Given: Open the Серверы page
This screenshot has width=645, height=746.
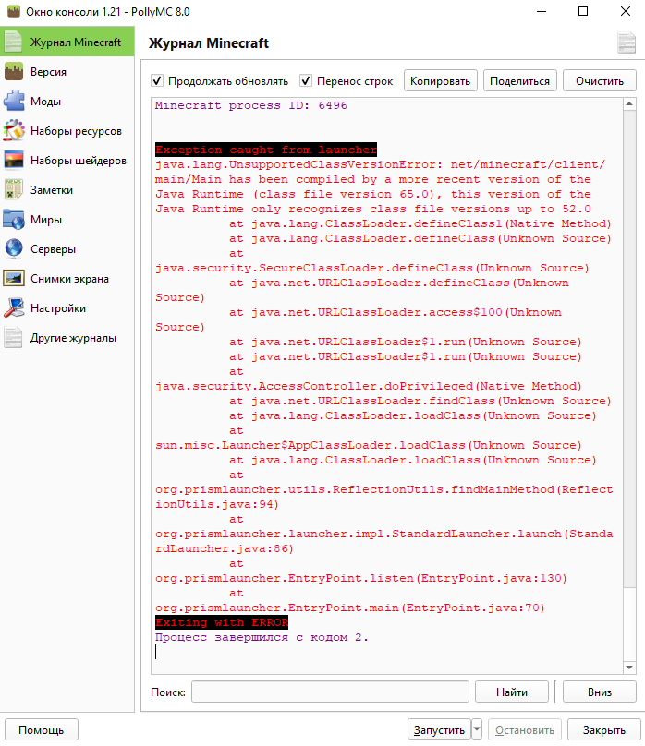Looking at the screenshot, I should pyautogui.click(x=67, y=249).
